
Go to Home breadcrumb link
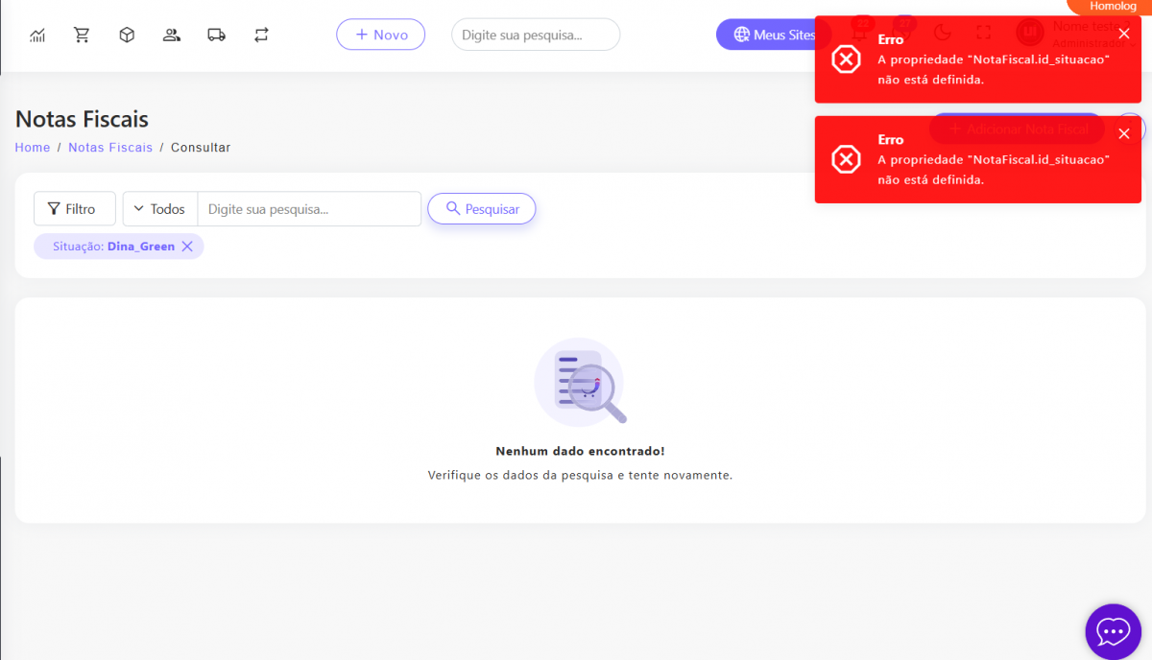pyautogui.click(x=33, y=148)
